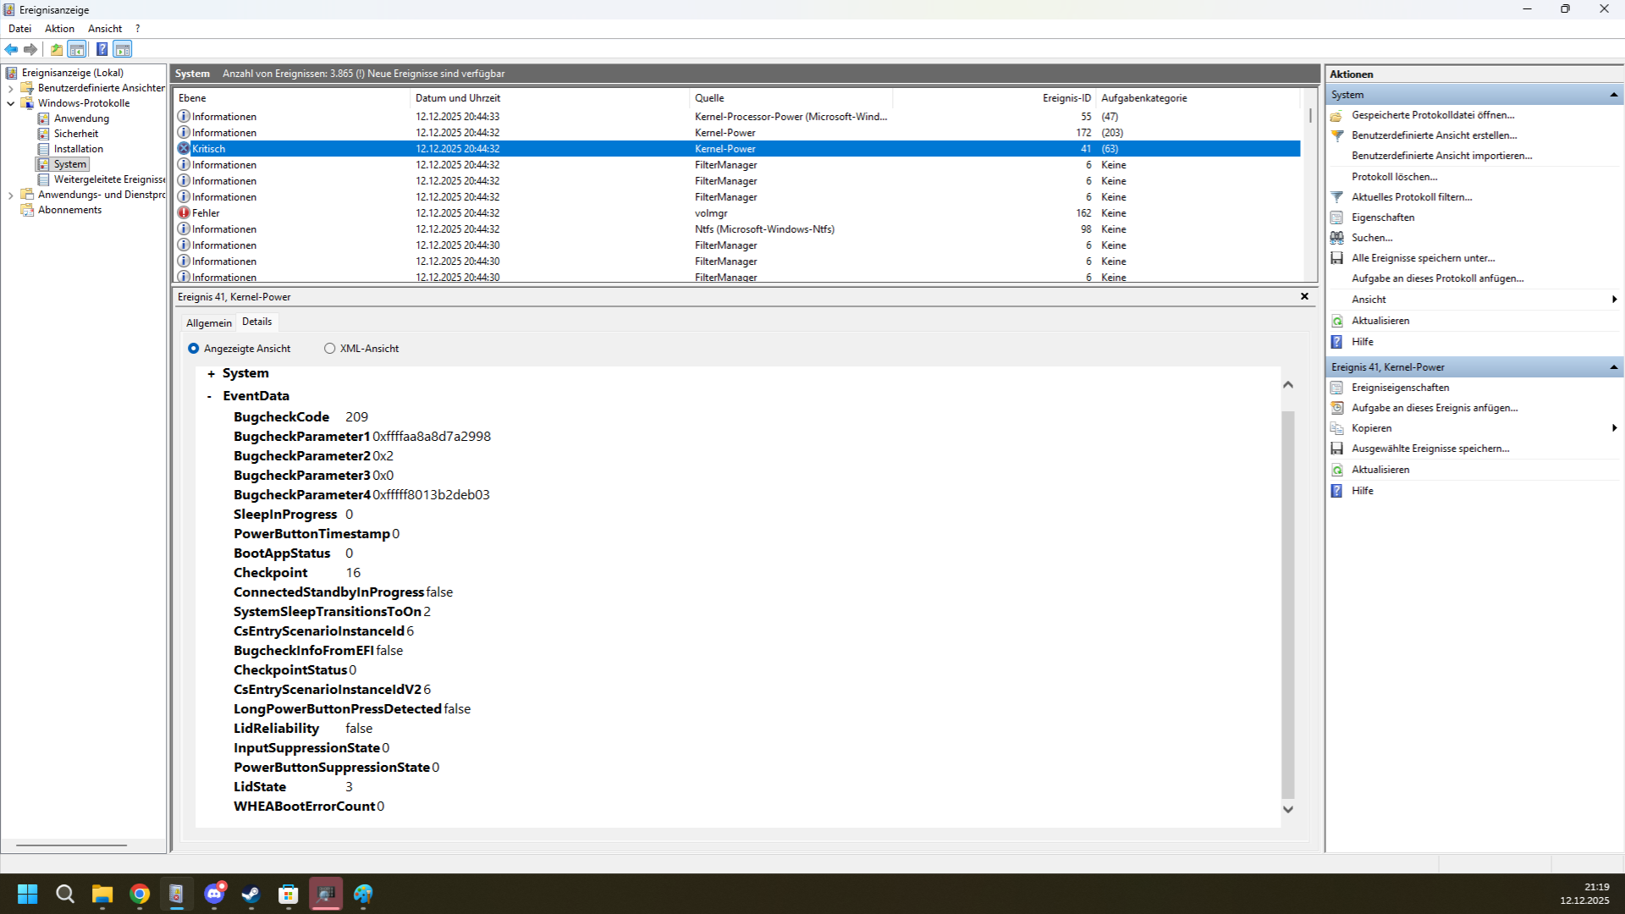
Task: Open the Datei menu
Action: [19, 29]
